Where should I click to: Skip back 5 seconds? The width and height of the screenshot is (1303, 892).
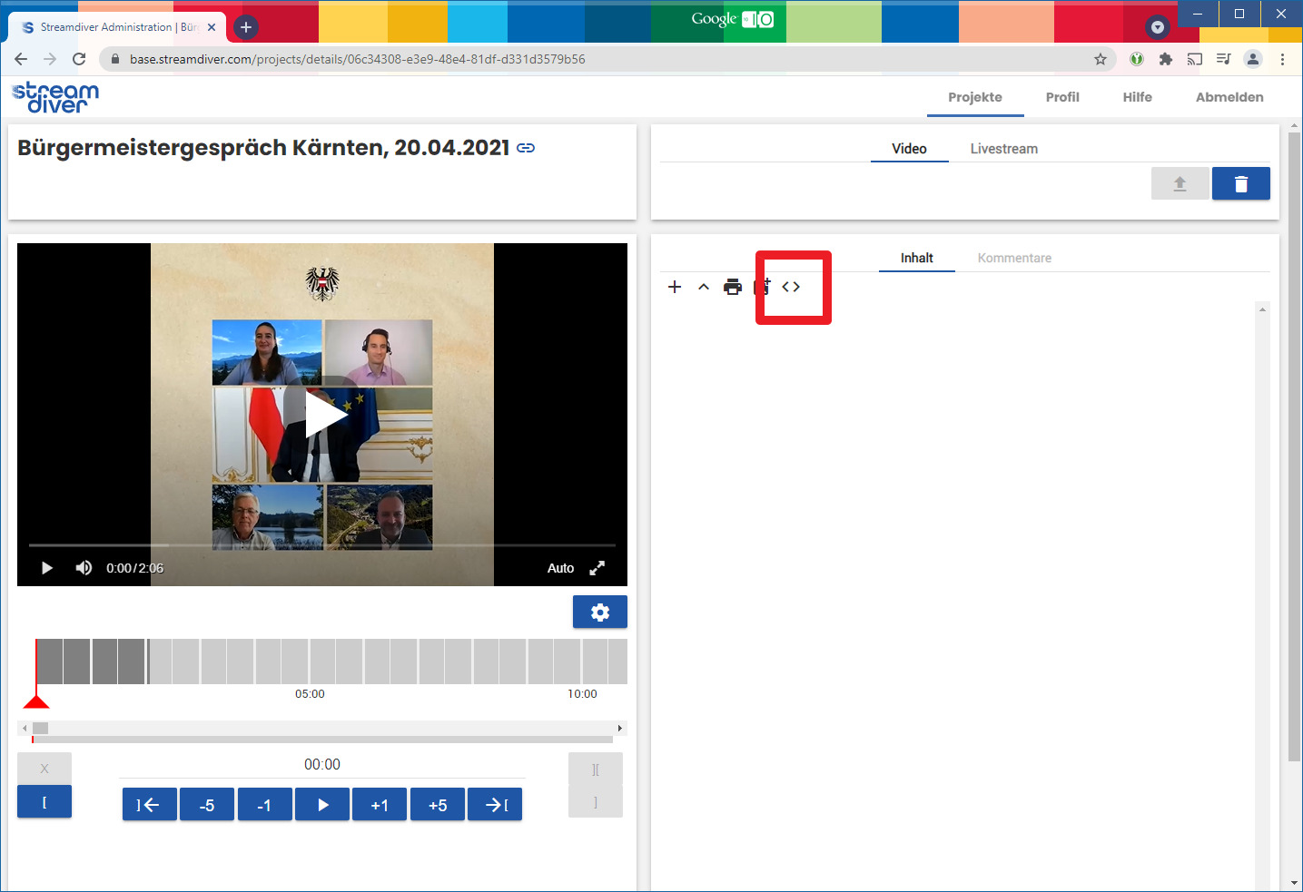click(207, 805)
